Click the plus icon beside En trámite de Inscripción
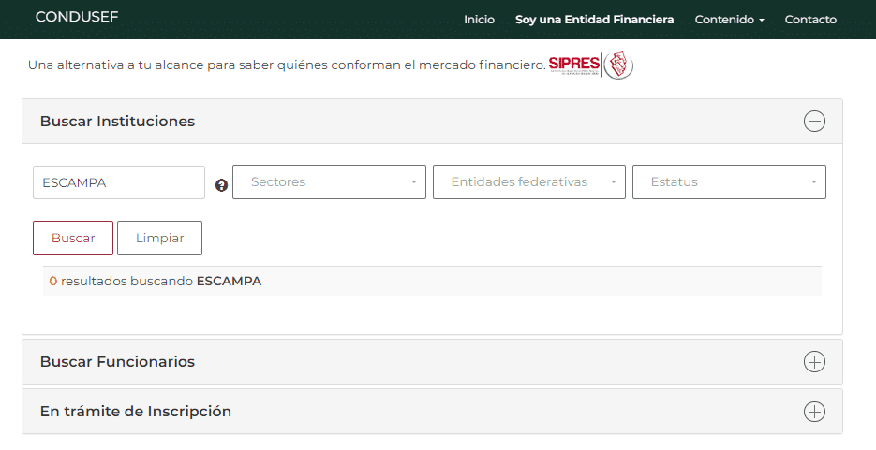 [x=814, y=412]
